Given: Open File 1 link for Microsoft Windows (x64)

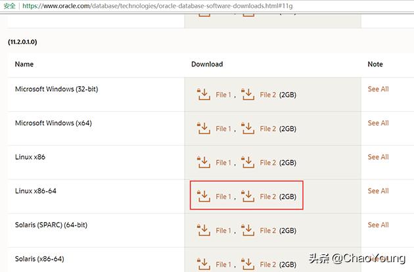Looking at the screenshot, I should 223,129.
